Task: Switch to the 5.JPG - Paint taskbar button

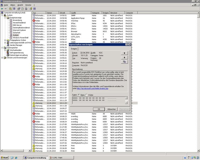Action: pyautogui.click(x=61, y=158)
